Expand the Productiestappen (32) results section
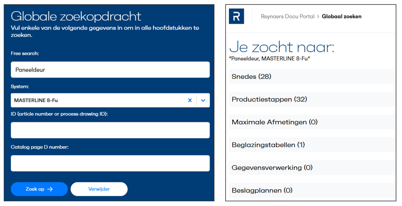Screen dimensions: 402x206 pos(312,99)
